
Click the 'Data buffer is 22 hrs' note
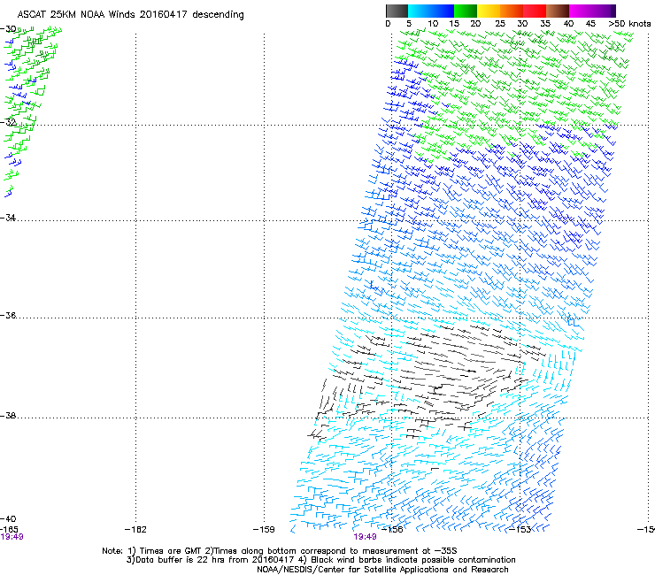pos(212,560)
